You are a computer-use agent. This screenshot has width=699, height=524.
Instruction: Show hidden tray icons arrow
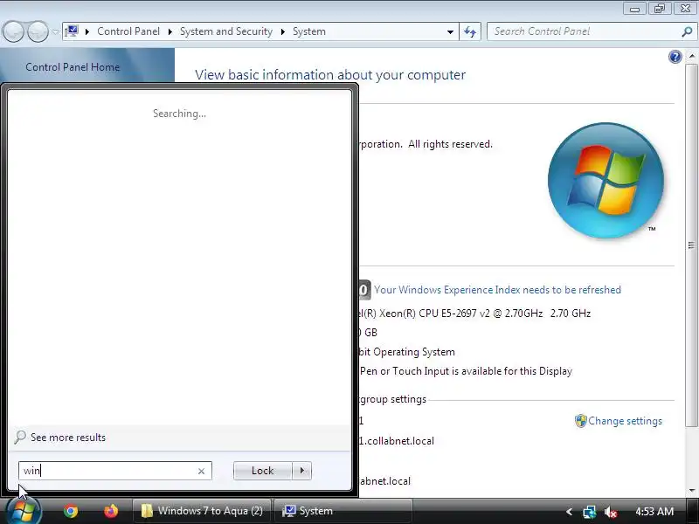pos(569,512)
